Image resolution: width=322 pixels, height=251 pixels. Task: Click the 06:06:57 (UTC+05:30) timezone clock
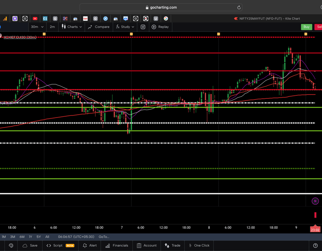[76, 237]
